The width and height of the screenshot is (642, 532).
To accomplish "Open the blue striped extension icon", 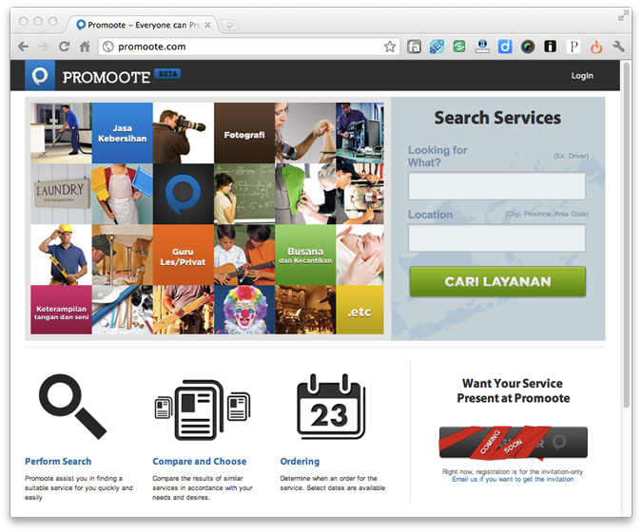I will pos(437,47).
